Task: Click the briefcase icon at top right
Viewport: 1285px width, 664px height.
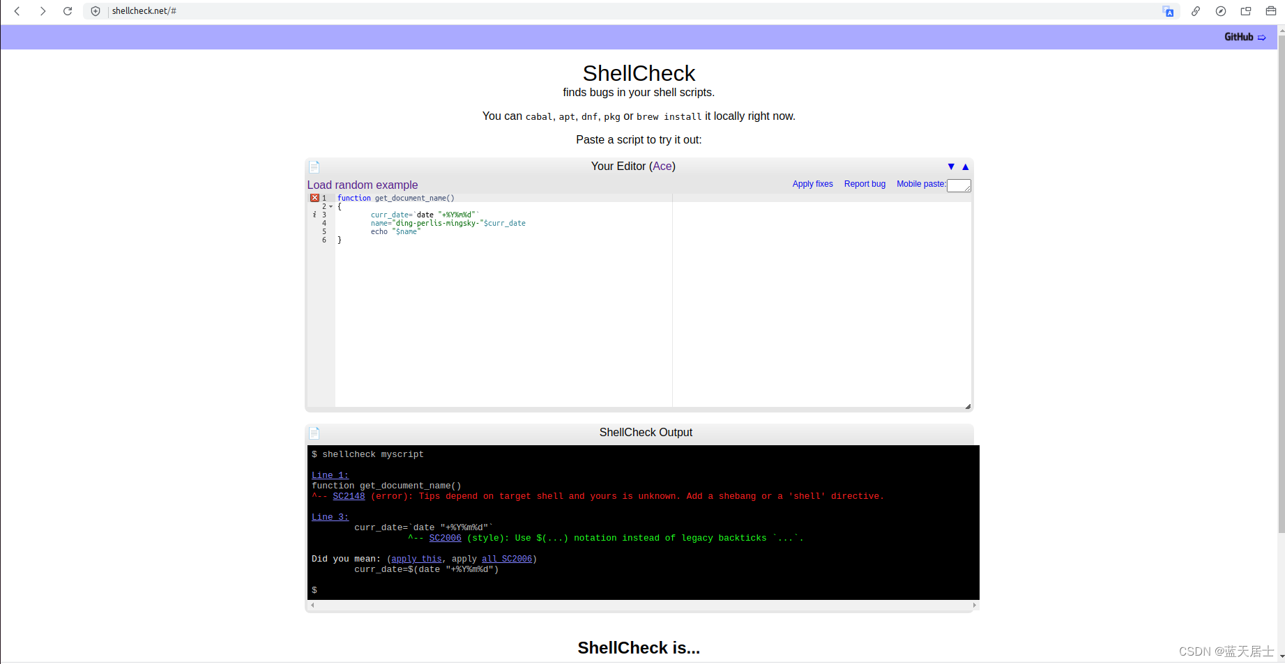Action: coord(1270,11)
